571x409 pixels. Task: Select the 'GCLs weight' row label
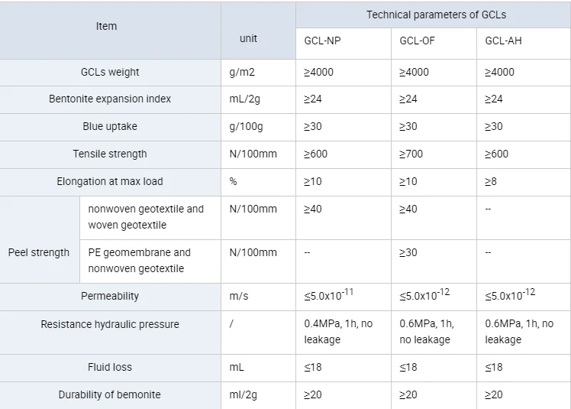(110, 73)
